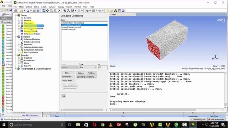
Task: Open Solution Initialization in the tree
Action: (x=33, y=47)
